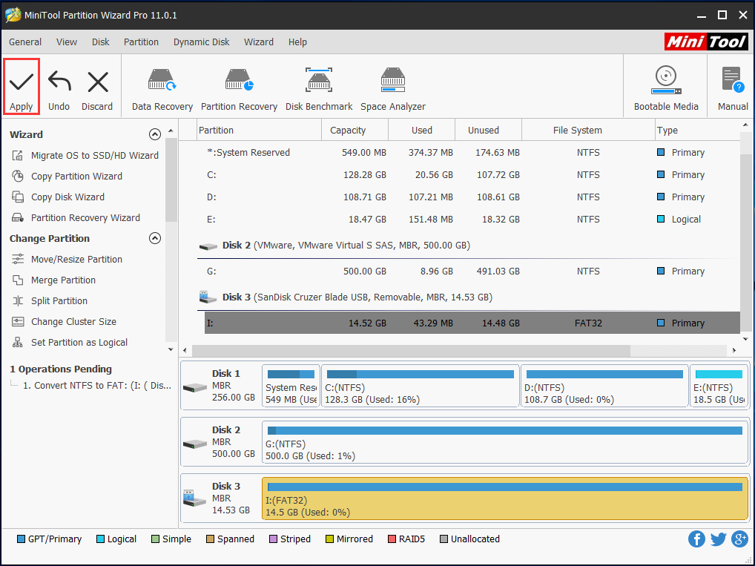Image resolution: width=755 pixels, height=566 pixels.
Task: Select D:(NTFS) block in disk map
Action: 604,386
